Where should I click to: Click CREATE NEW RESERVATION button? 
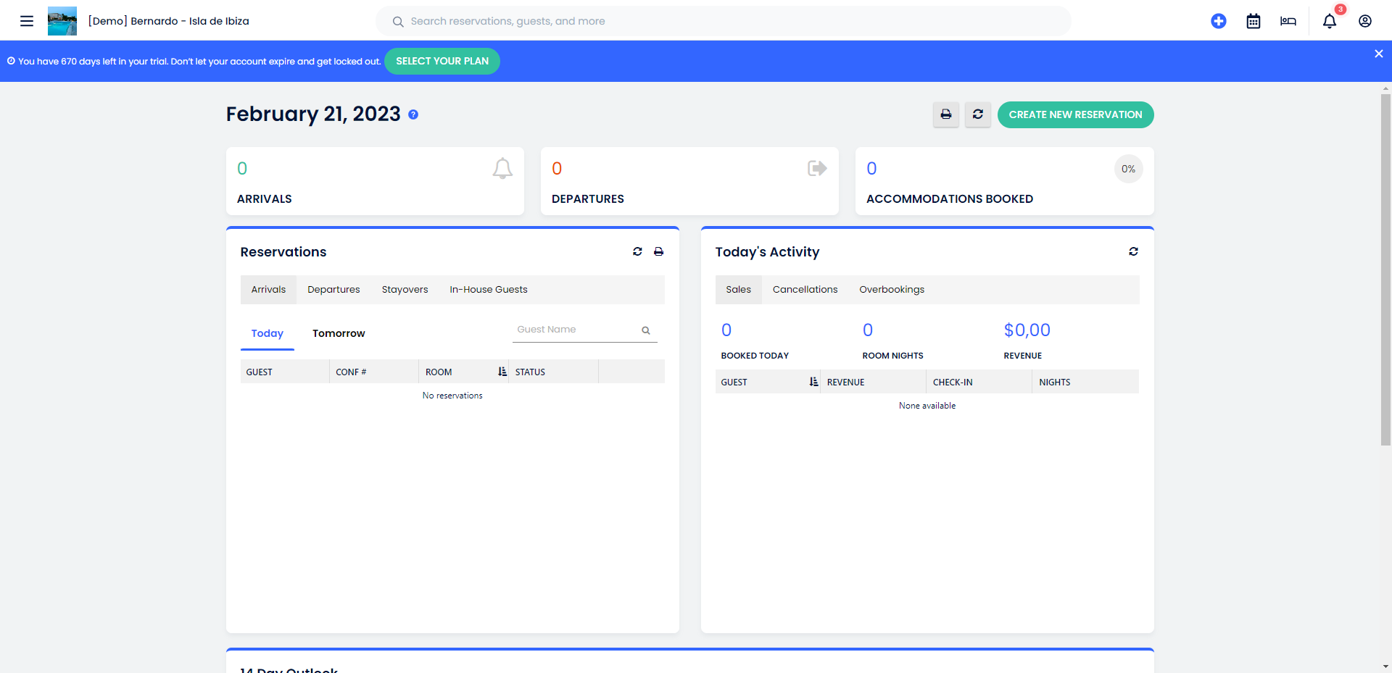pos(1075,114)
